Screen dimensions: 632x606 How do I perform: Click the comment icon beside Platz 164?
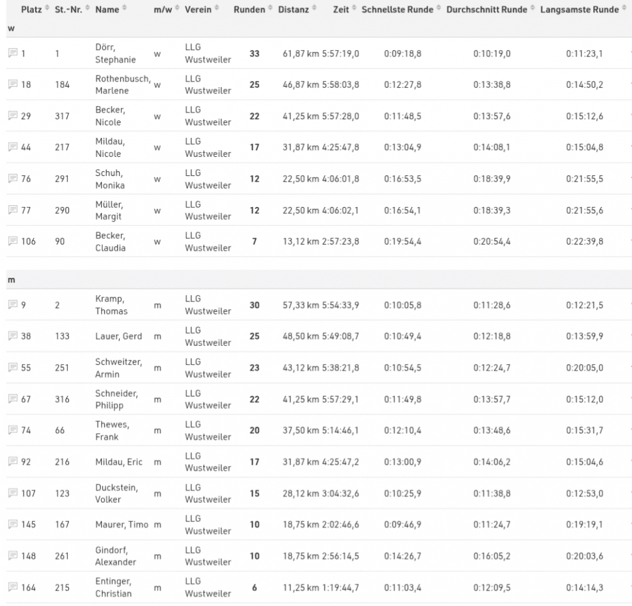coord(12,587)
